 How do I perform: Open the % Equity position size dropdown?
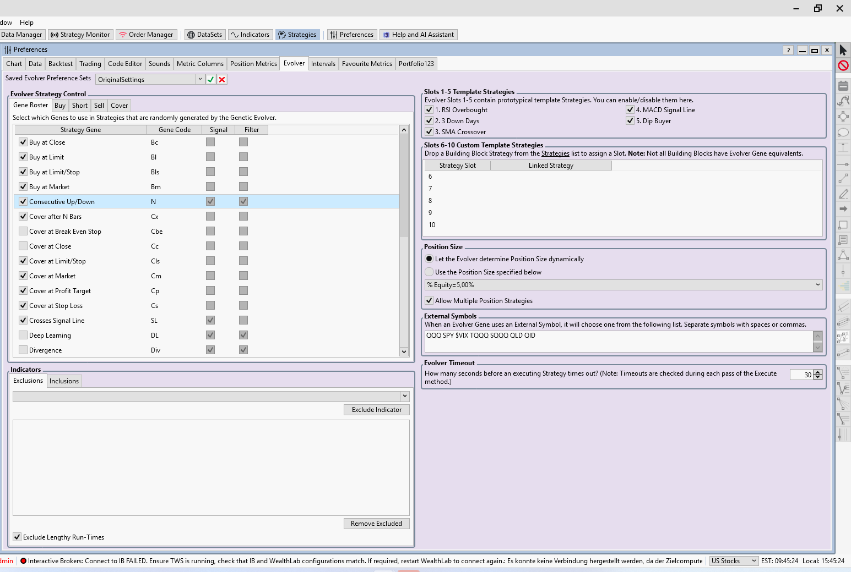[x=817, y=284]
